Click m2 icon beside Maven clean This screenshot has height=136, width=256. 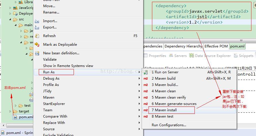(x=146, y=91)
